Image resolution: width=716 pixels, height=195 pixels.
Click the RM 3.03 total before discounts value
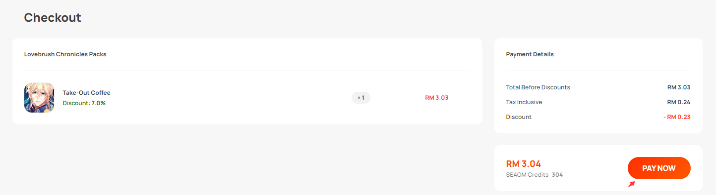(x=679, y=87)
